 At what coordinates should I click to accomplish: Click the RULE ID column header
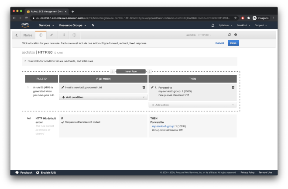point(41,79)
